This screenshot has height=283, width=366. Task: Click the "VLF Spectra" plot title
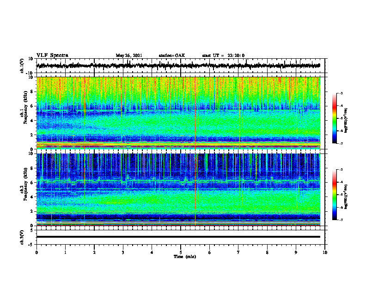click(x=52, y=55)
